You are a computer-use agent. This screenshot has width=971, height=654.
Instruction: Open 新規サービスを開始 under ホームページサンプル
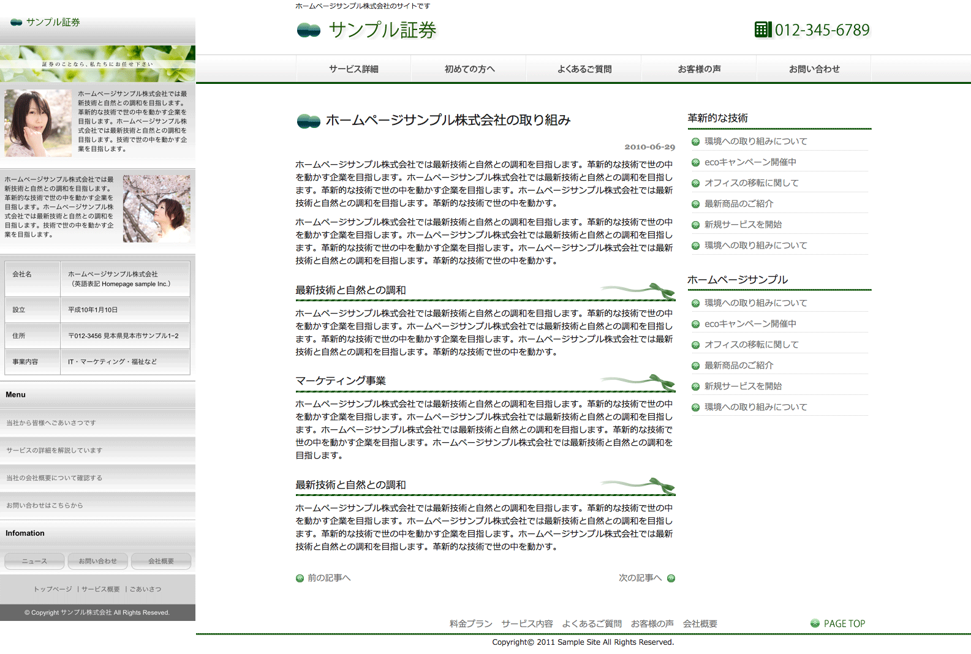tap(742, 386)
